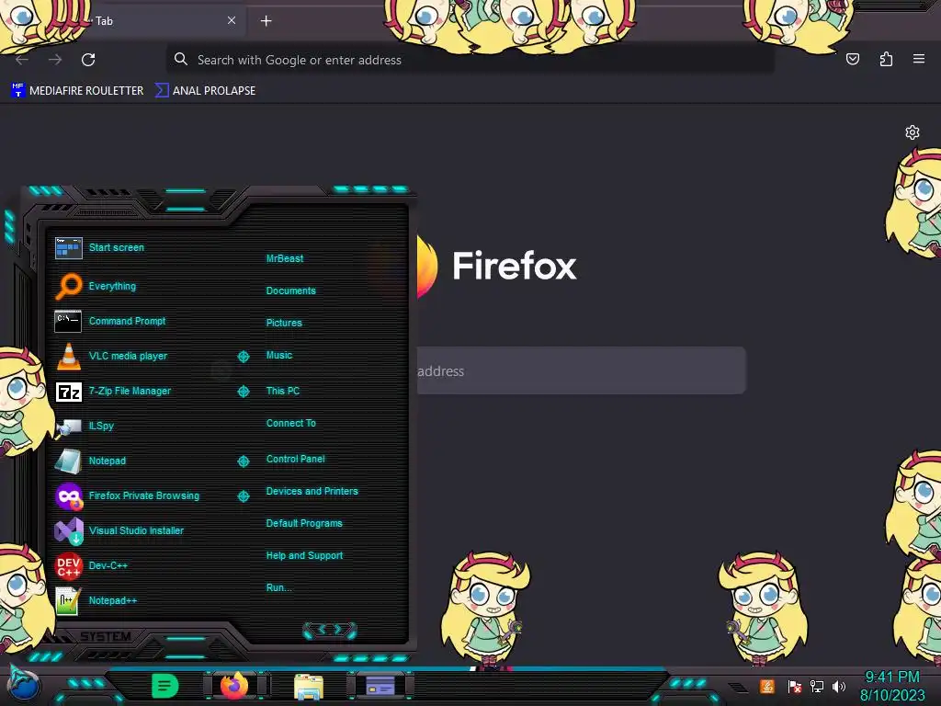Open Control Panel
Viewport: 941px width, 706px height.
296,459
